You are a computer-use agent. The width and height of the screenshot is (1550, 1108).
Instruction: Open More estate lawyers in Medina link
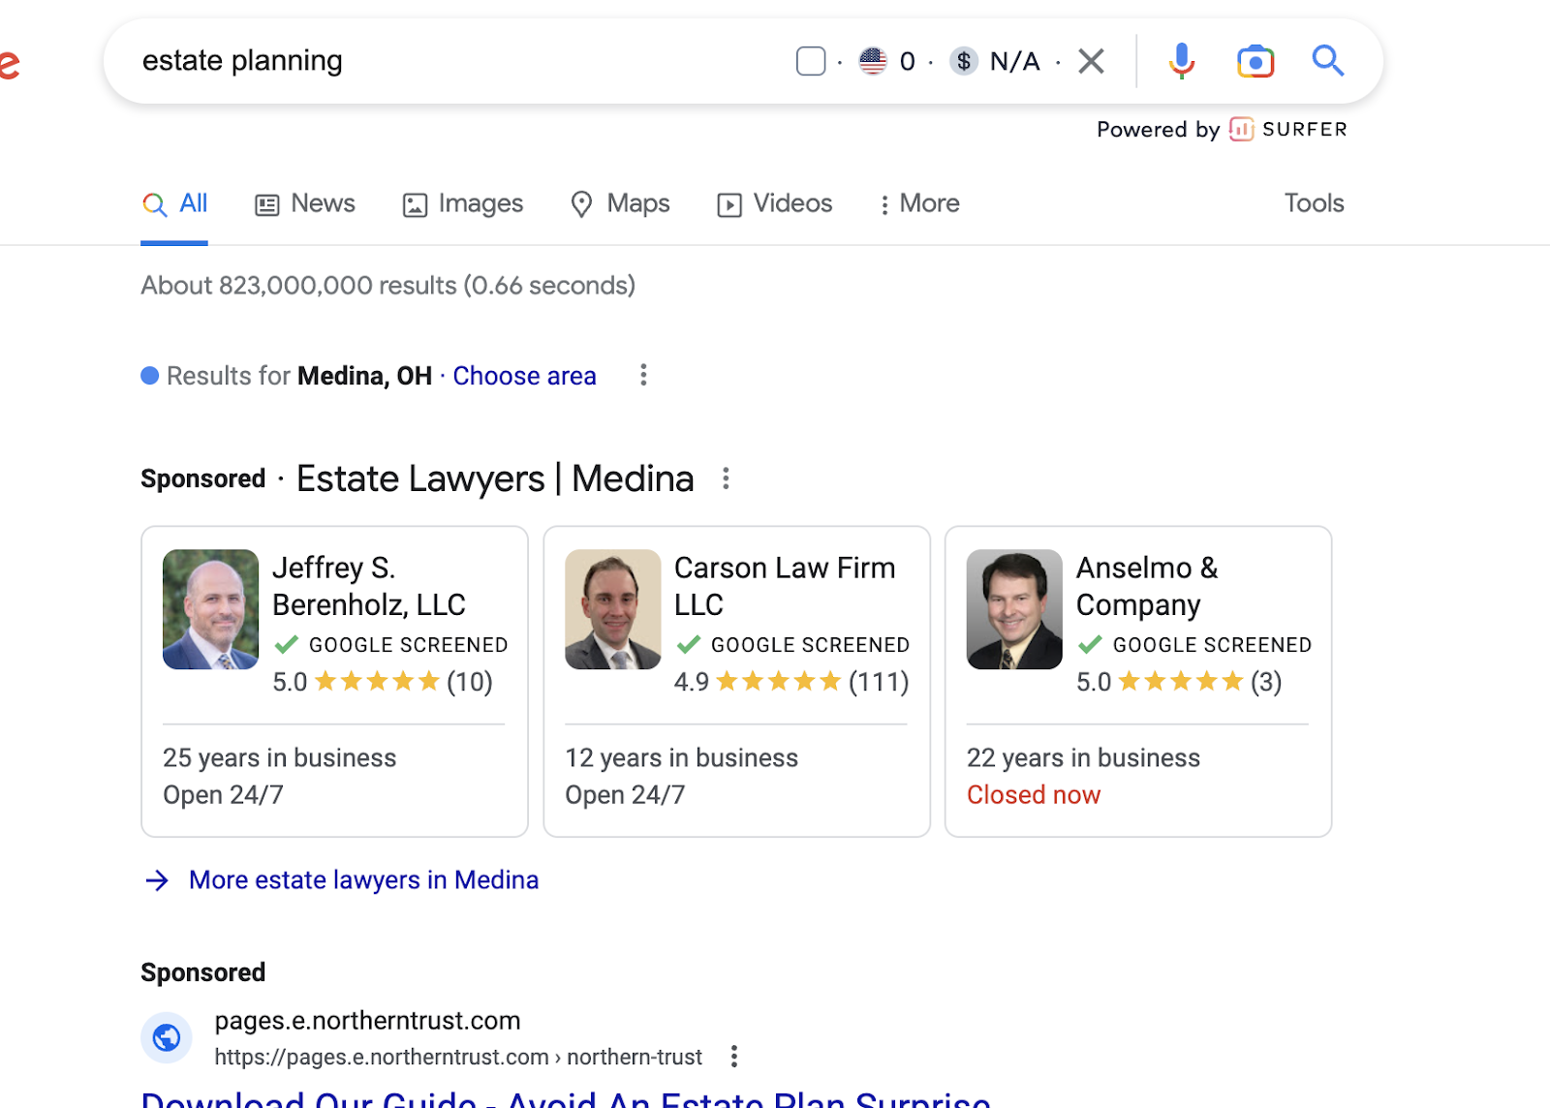[x=363, y=879]
